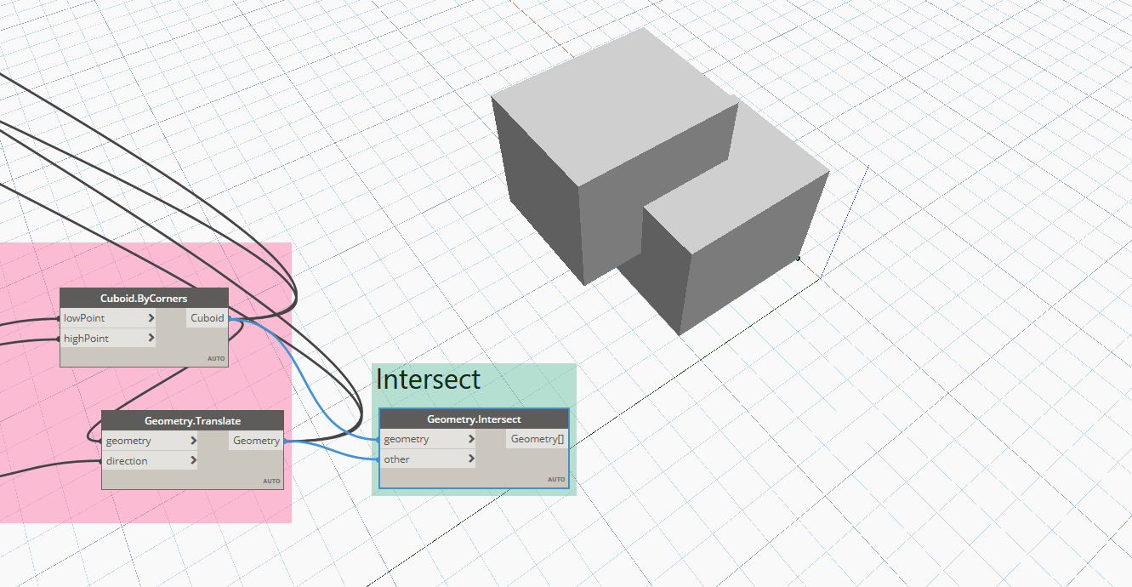Click the Cuboid output port

(208, 318)
